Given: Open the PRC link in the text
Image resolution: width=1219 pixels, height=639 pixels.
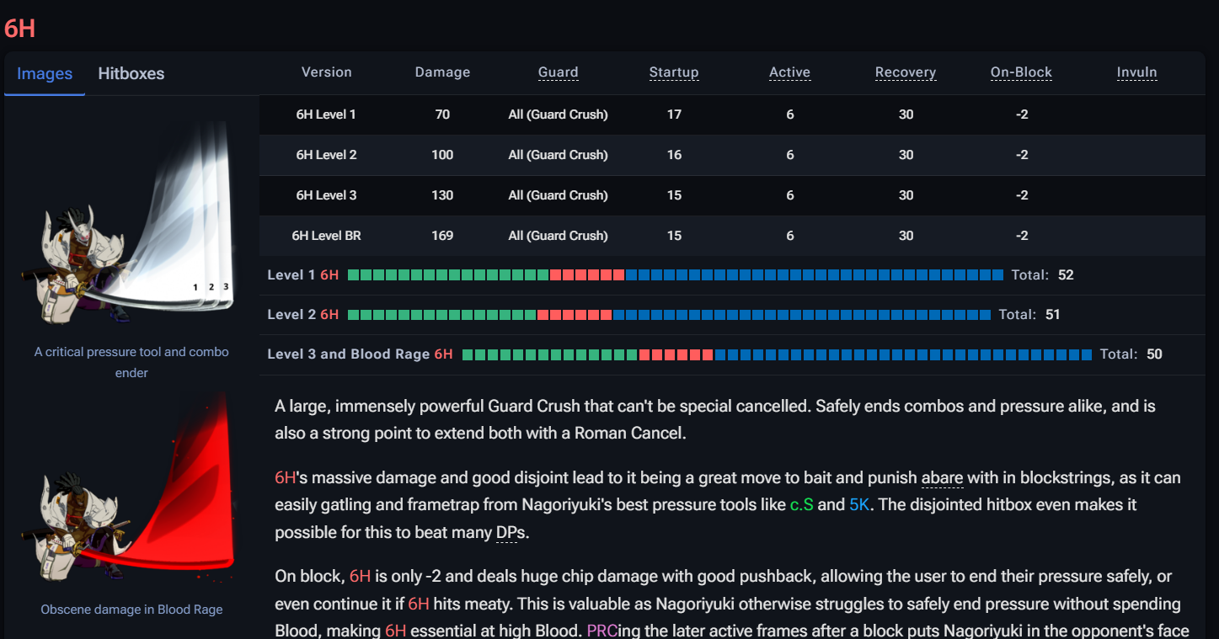Looking at the screenshot, I should (x=602, y=631).
